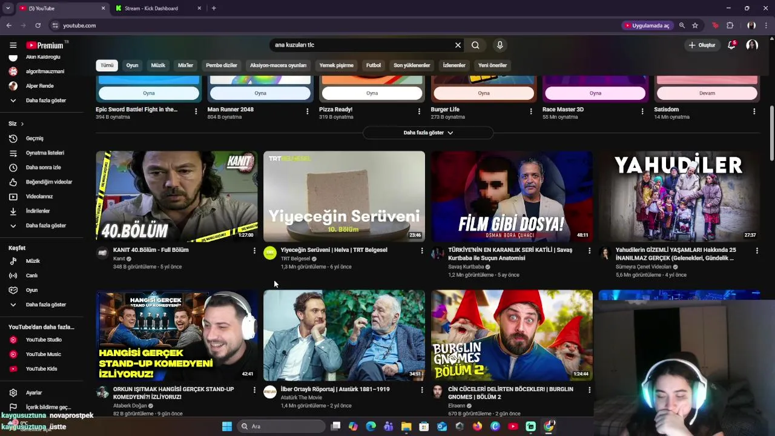Bookmark this page with the star icon

695,25
